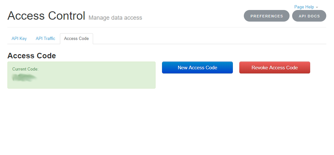Generate a fresh access code

197,68
